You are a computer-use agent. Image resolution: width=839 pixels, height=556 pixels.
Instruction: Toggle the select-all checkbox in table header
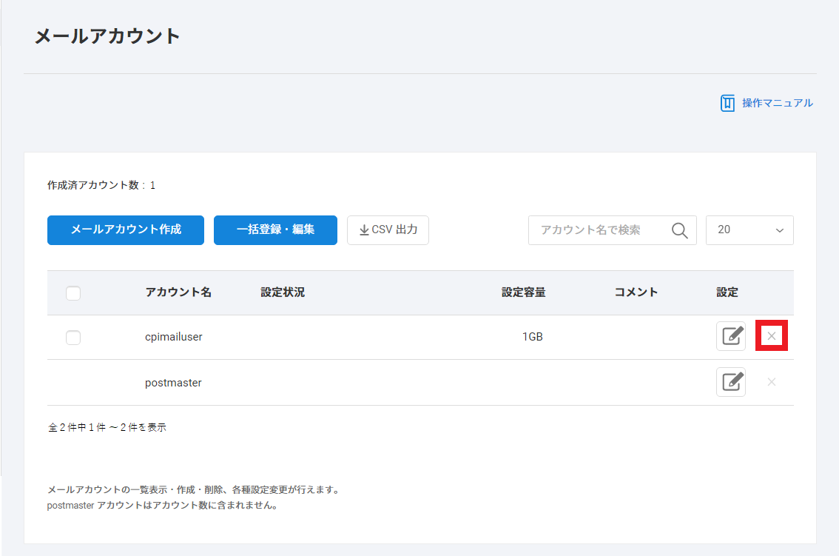tap(73, 293)
